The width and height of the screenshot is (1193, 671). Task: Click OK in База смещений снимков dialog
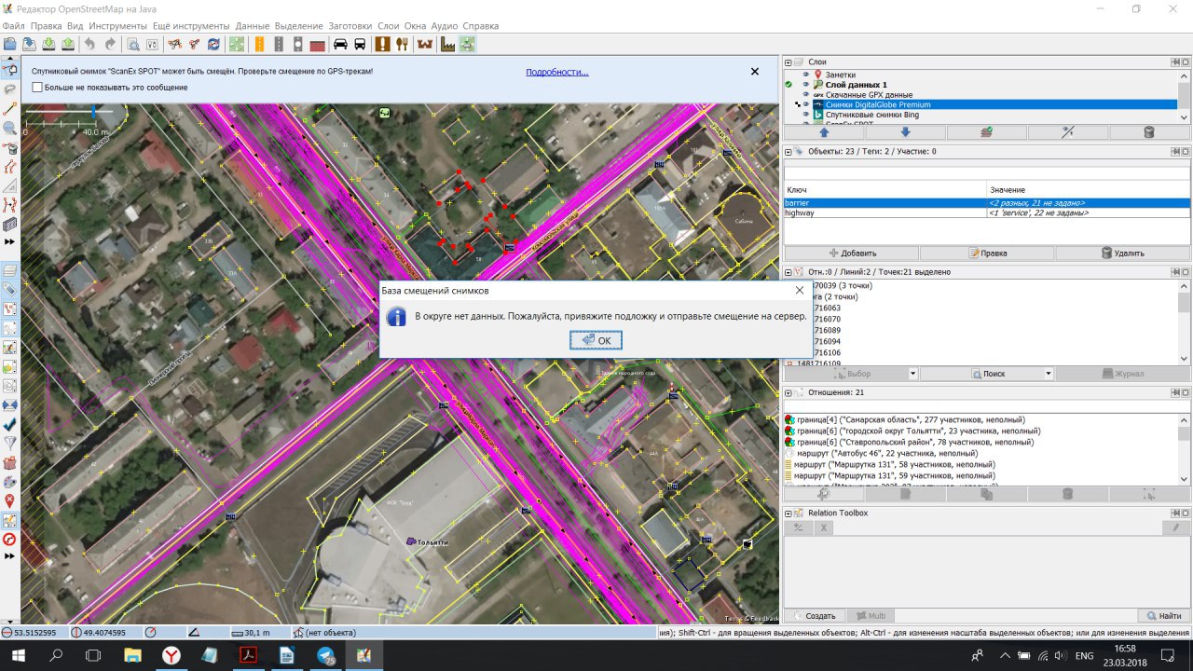[x=596, y=340]
